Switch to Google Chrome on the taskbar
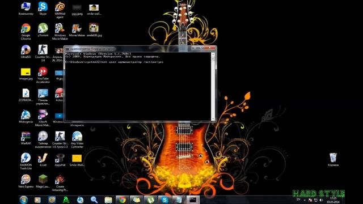 point(123,200)
